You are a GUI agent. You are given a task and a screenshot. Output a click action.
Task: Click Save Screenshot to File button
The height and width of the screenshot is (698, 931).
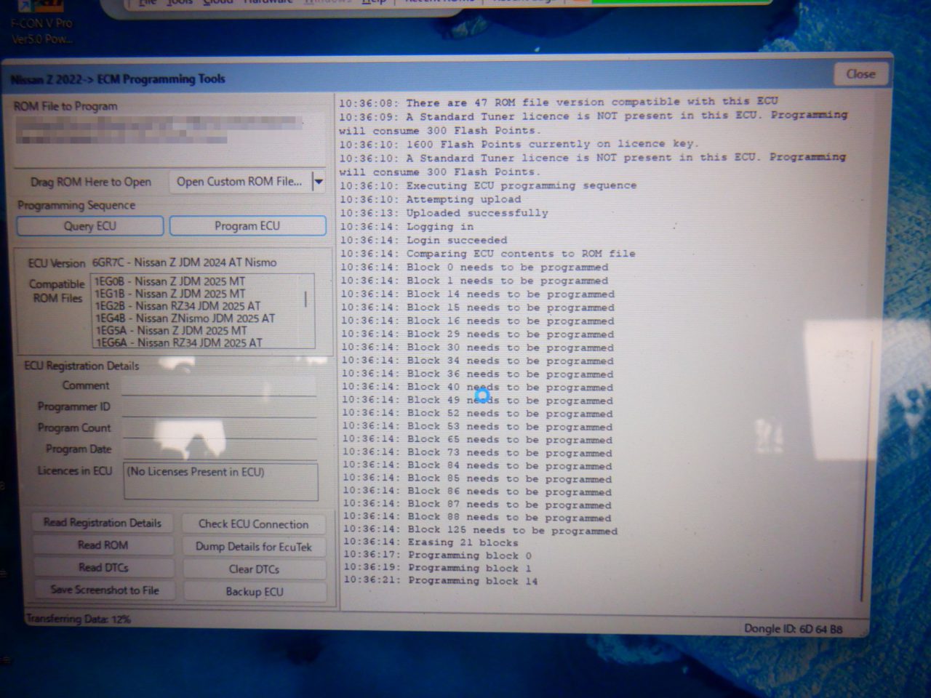coord(105,590)
